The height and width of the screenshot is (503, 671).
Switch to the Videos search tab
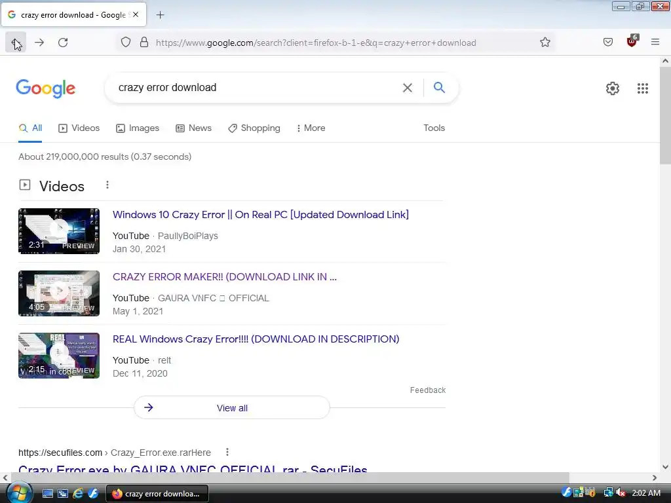(79, 128)
